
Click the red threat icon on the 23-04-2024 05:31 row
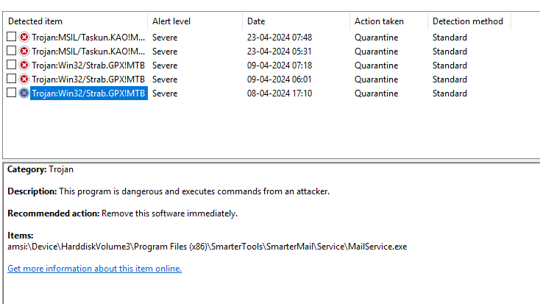pyautogui.click(x=24, y=52)
